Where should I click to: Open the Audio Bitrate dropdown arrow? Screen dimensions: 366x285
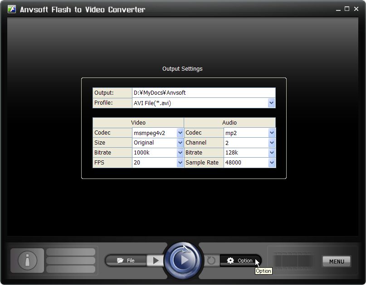point(272,153)
